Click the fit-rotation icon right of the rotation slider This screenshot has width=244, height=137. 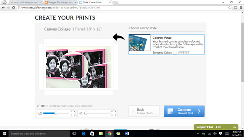tap(73, 113)
